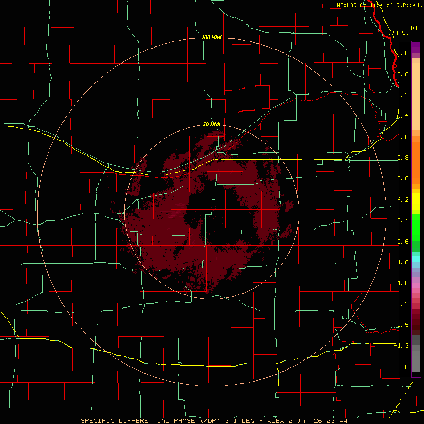
Task: Click the 100 NMI range ring label
Action: (x=212, y=37)
